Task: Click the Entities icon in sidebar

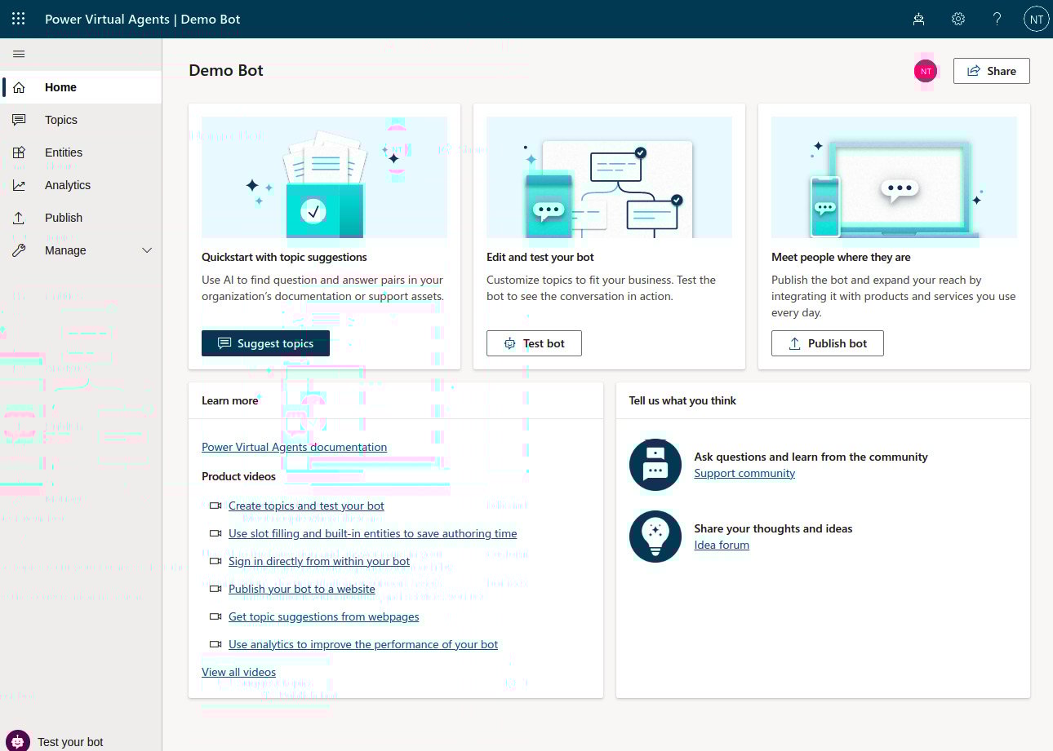Action: tap(19, 152)
